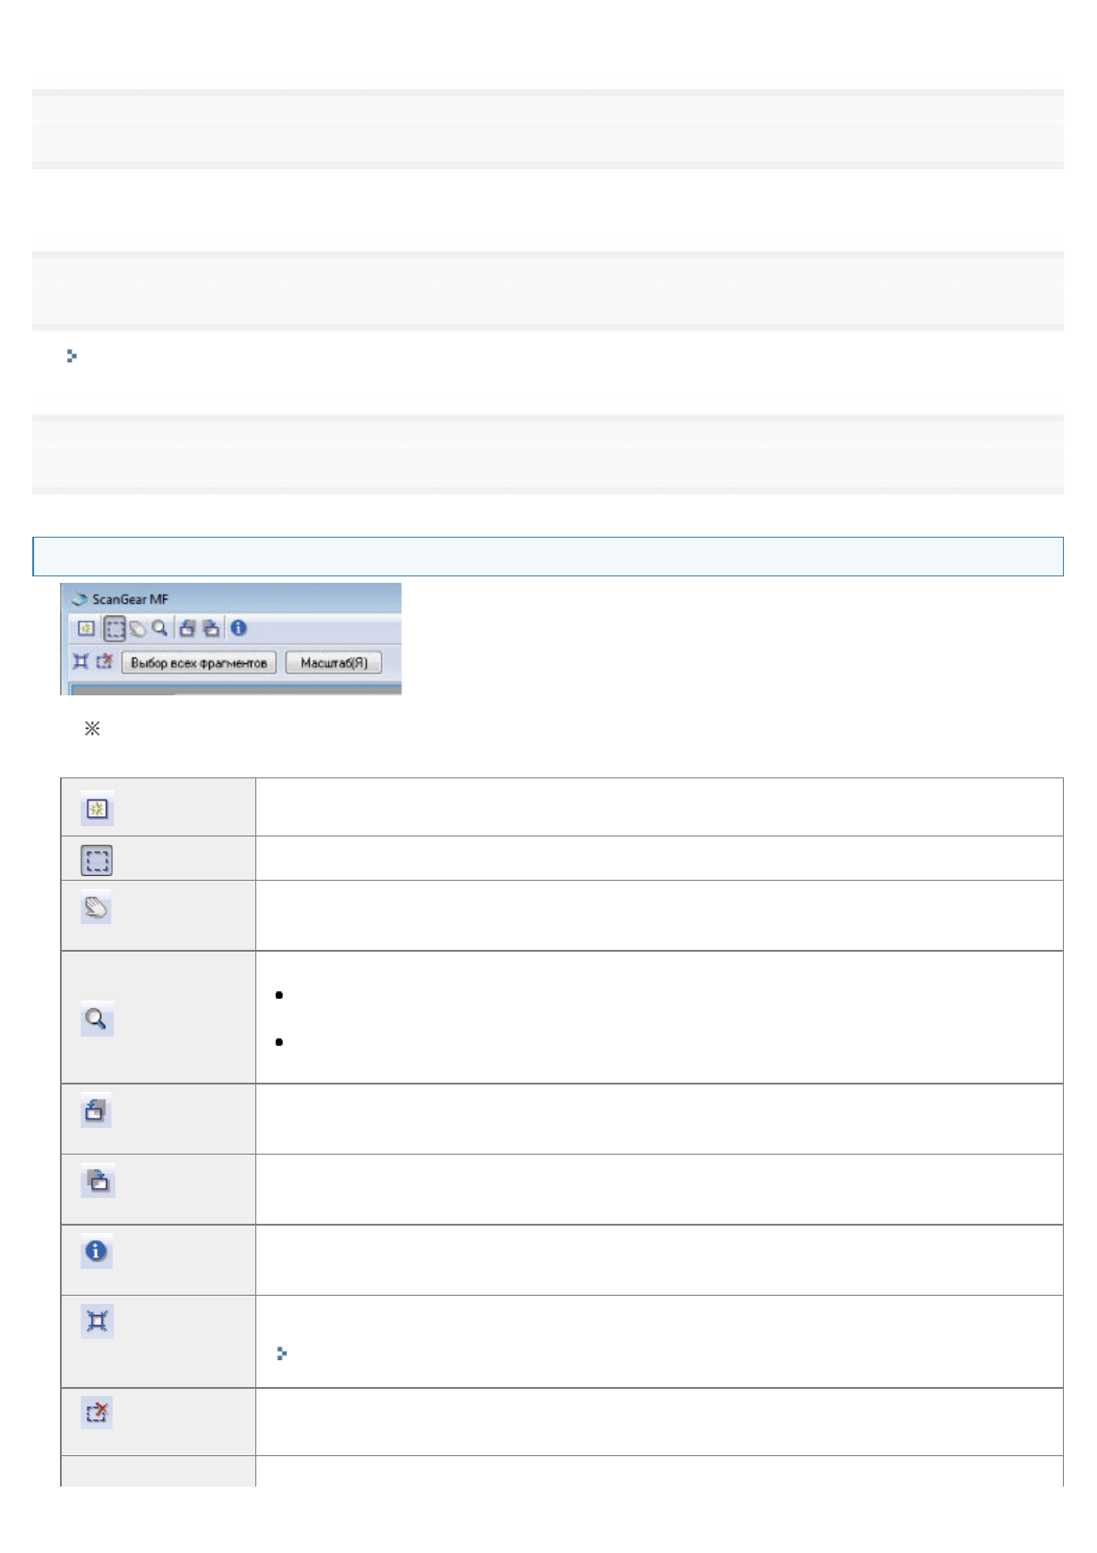
Task: Click the Auto Crop icon in the table
Action: [97, 1322]
